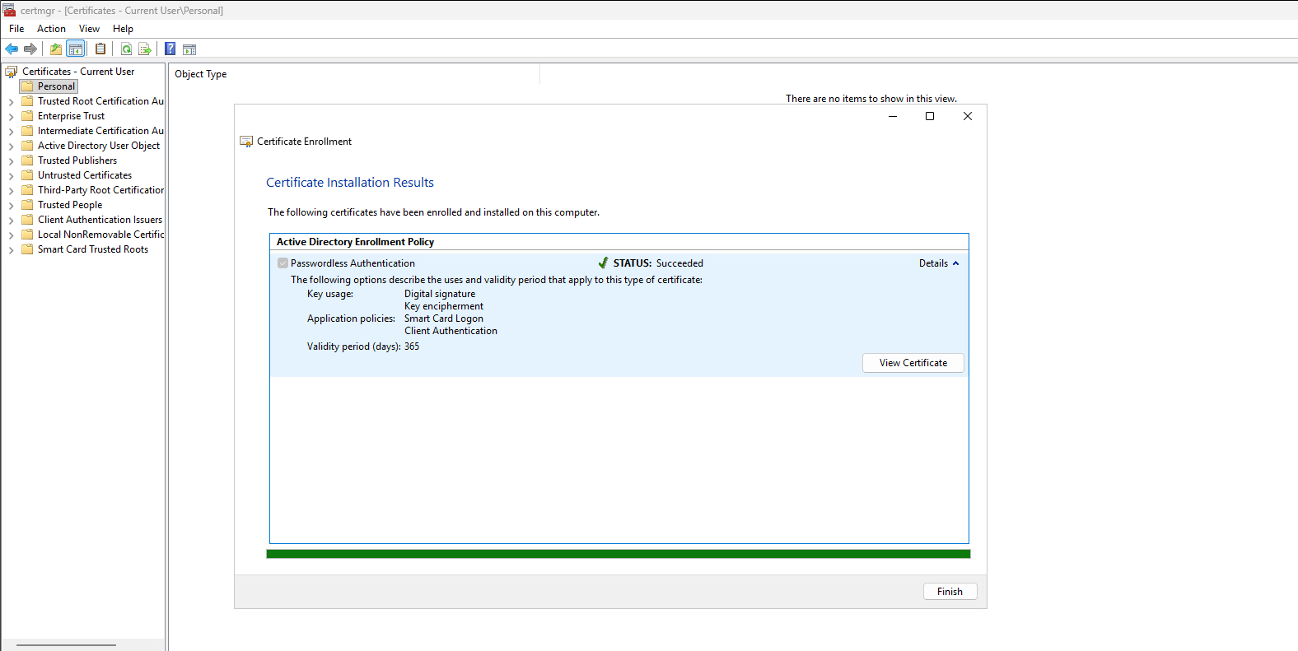
Task: Expand the Client Authentication Issuers node
Action: (11, 221)
